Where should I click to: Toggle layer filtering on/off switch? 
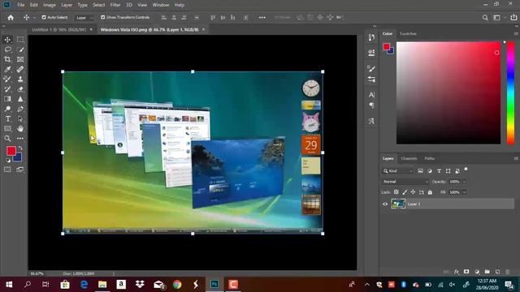pyautogui.click(x=466, y=170)
